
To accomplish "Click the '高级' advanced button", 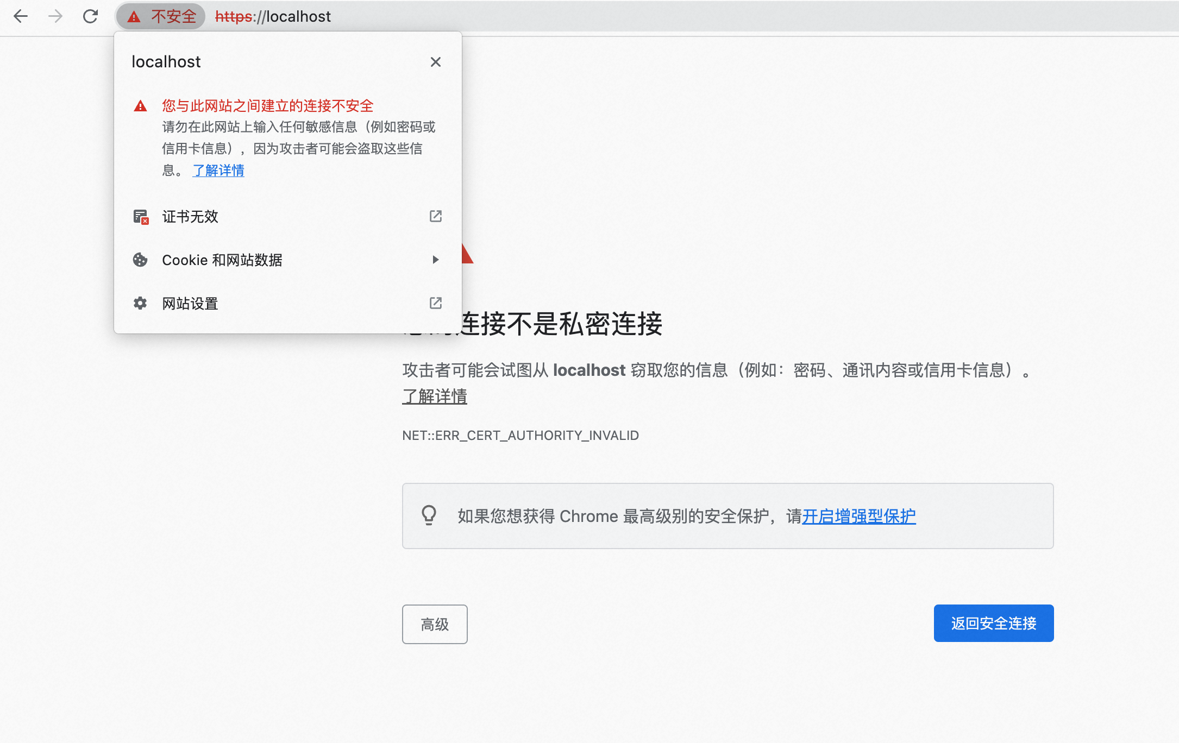I will (435, 625).
